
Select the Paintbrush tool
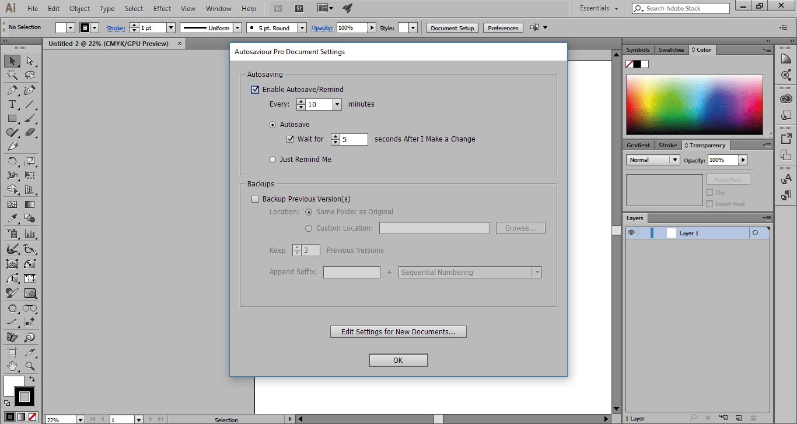coord(30,118)
